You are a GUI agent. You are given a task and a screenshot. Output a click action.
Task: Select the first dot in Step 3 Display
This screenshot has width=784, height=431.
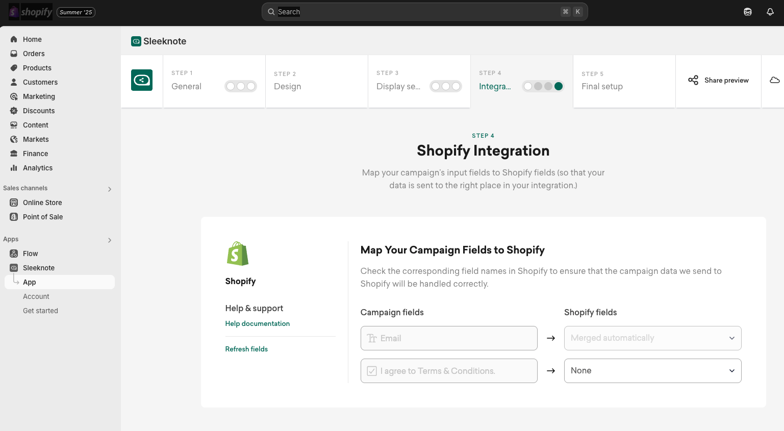coord(436,86)
